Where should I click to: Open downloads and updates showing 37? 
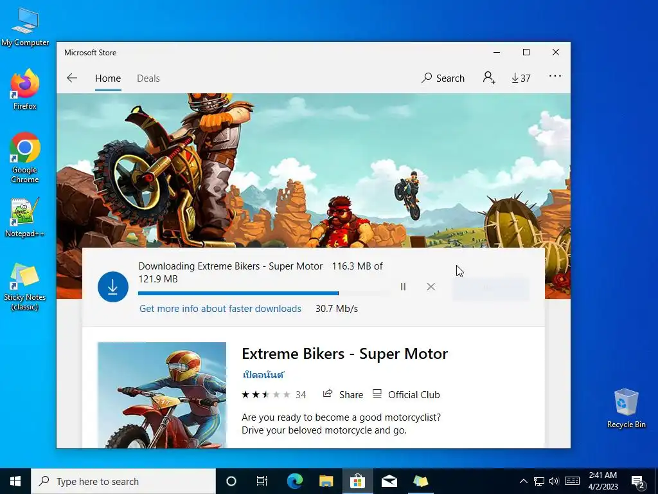pos(520,78)
